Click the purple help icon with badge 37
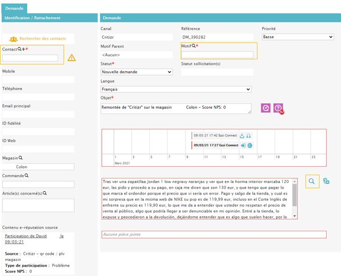 point(278,108)
